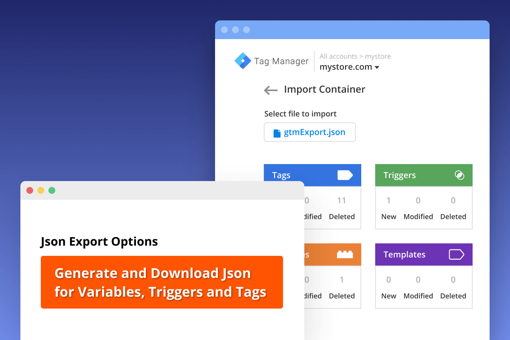The height and width of the screenshot is (340, 510).
Task: Open the gtmExport.json file button
Action: coord(309,132)
